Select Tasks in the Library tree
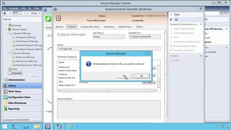 pos(14,69)
